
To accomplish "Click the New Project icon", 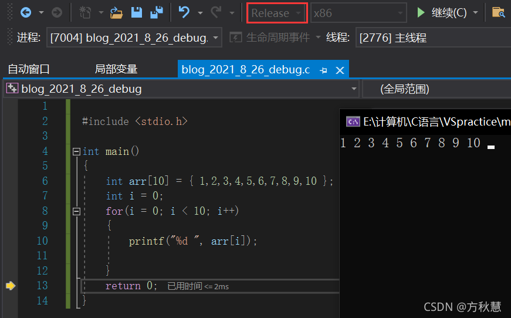I will pos(86,13).
